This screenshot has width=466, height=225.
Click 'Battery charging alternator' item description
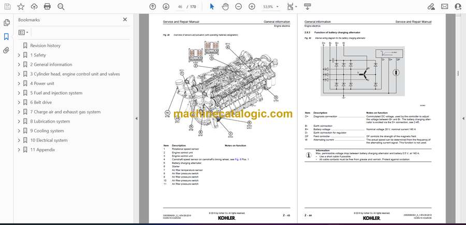186,163
